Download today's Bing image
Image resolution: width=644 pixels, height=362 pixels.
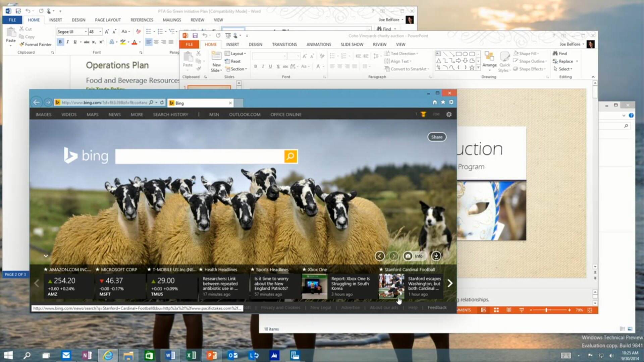pos(436,256)
